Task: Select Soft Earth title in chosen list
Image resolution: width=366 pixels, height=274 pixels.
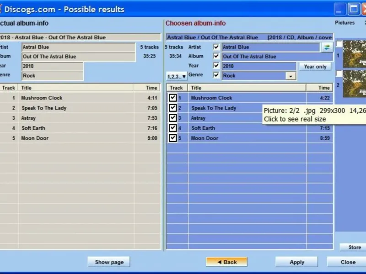Action: point(203,128)
